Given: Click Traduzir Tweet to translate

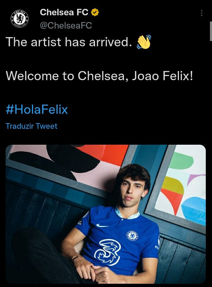Looking at the screenshot, I should click(32, 126).
